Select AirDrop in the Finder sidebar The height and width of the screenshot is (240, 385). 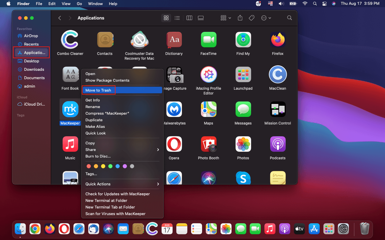point(31,36)
